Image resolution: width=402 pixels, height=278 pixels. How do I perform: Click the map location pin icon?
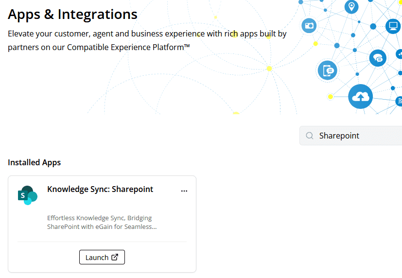click(351, 6)
